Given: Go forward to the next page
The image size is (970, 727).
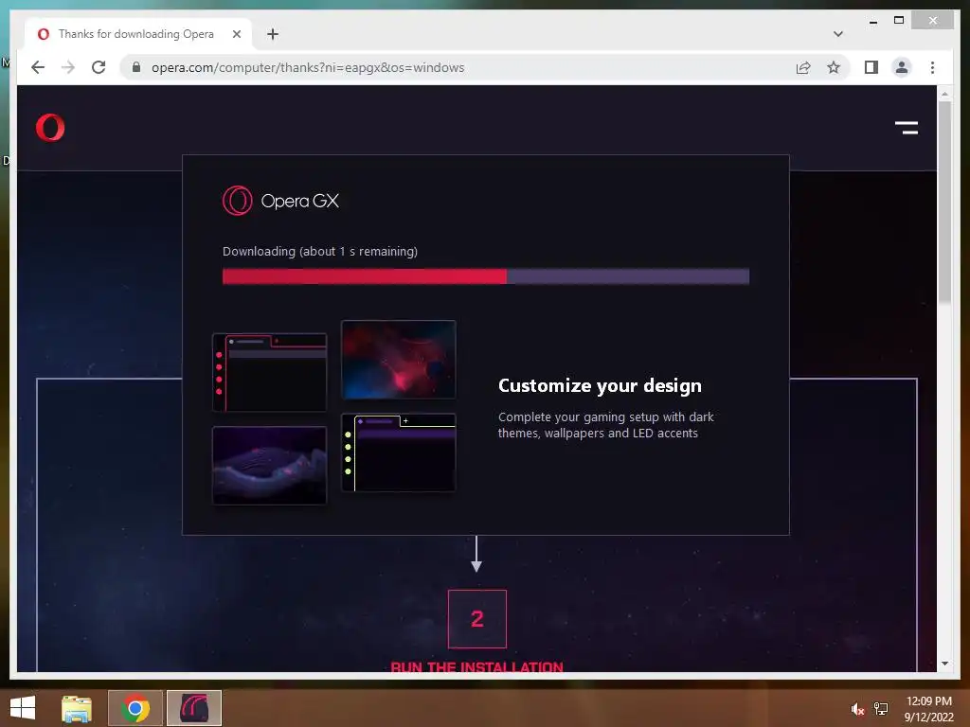Looking at the screenshot, I should [x=68, y=67].
